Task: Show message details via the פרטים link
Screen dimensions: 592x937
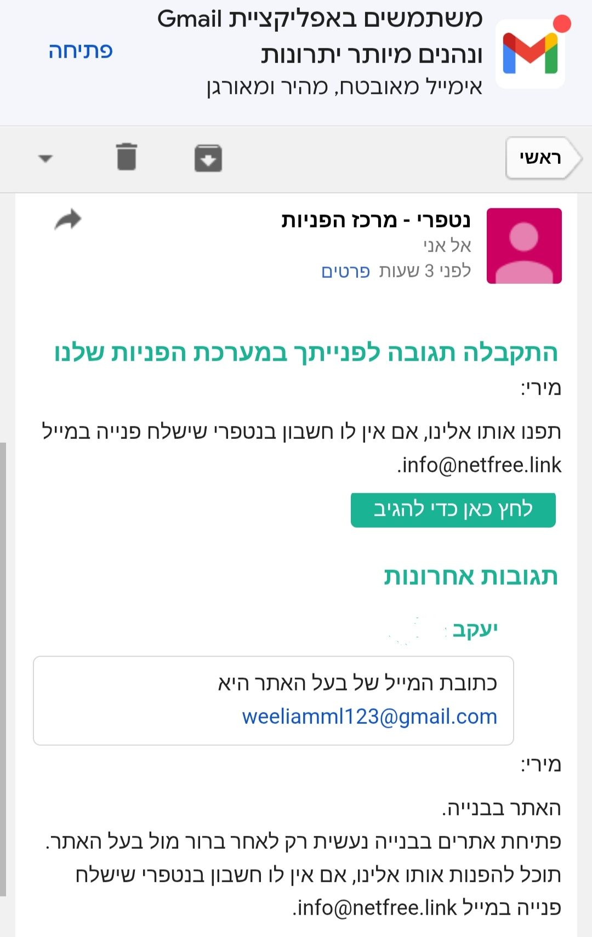Action: [x=346, y=271]
